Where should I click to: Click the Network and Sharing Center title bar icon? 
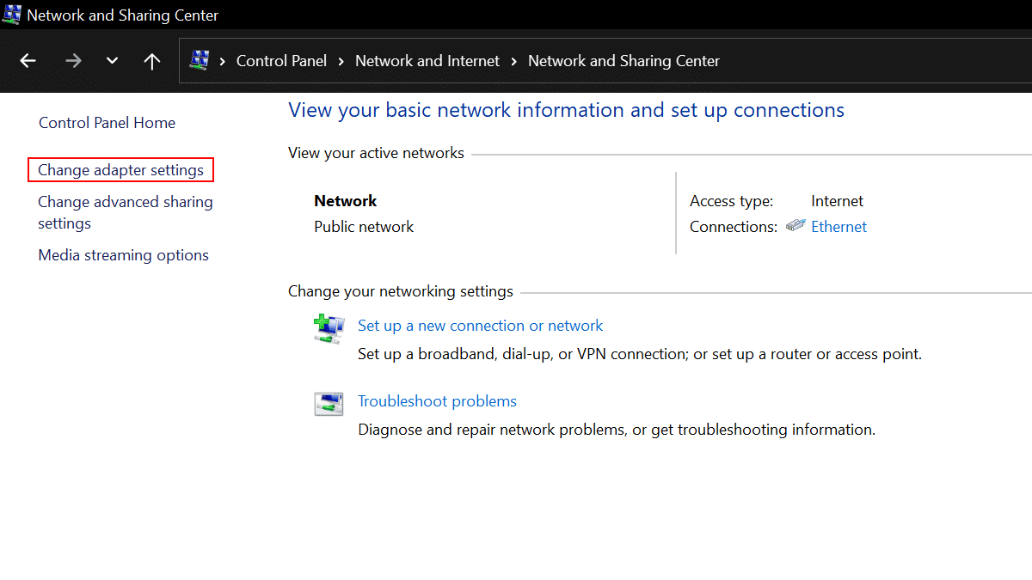[x=12, y=15]
